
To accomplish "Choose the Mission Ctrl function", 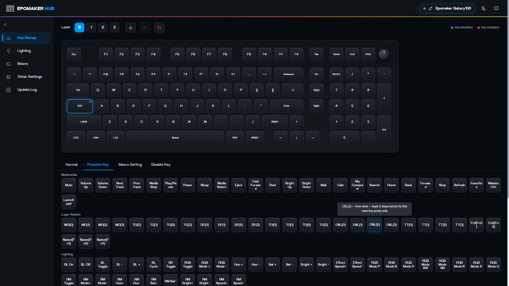I will [x=493, y=185].
